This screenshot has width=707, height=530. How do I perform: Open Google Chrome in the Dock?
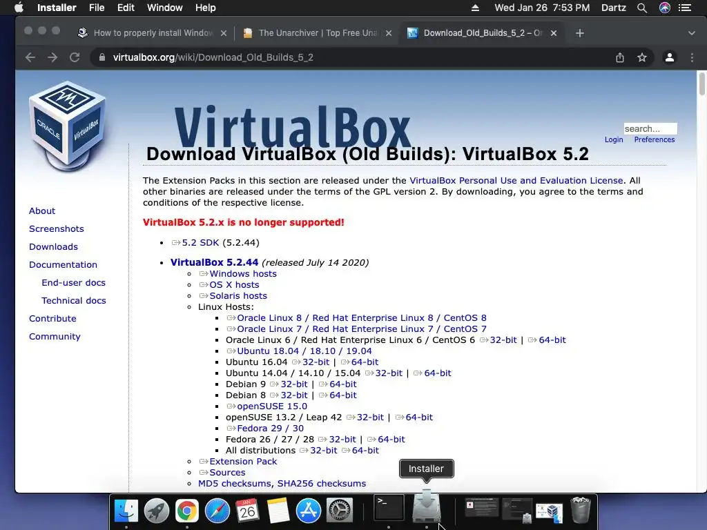click(187, 511)
